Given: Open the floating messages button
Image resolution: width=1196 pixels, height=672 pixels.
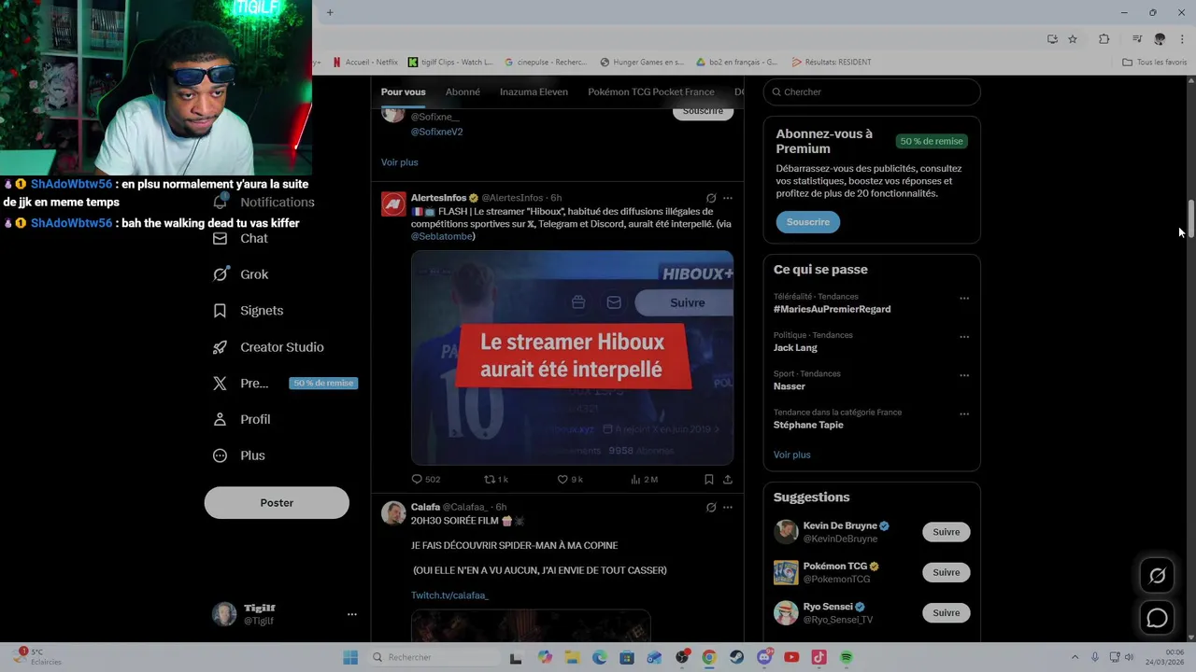Looking at the screenshot, I should coord(1157,618).
